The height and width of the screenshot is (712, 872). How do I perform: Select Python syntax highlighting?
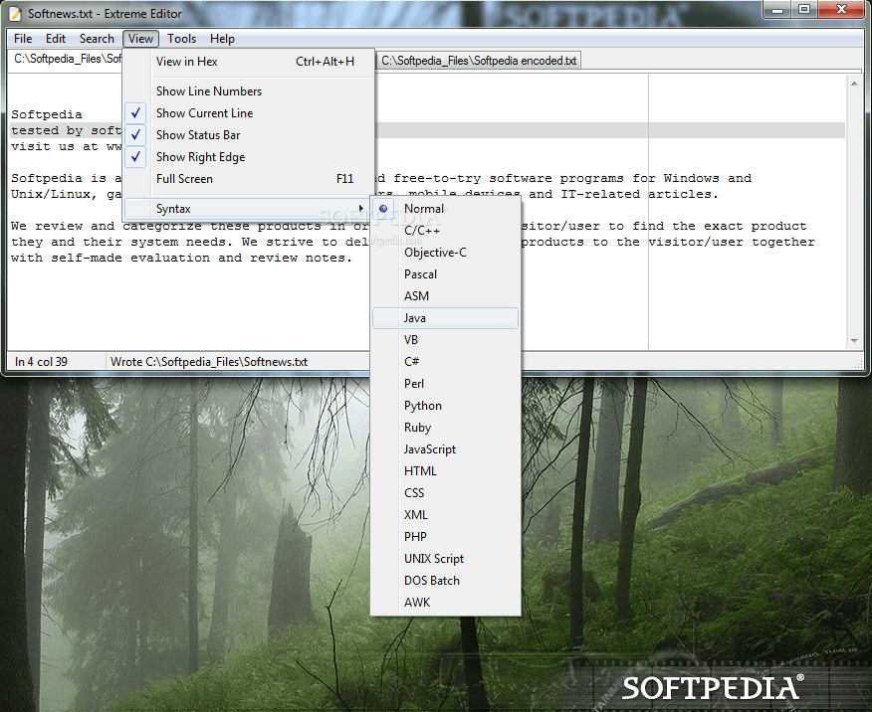(445, 406)
